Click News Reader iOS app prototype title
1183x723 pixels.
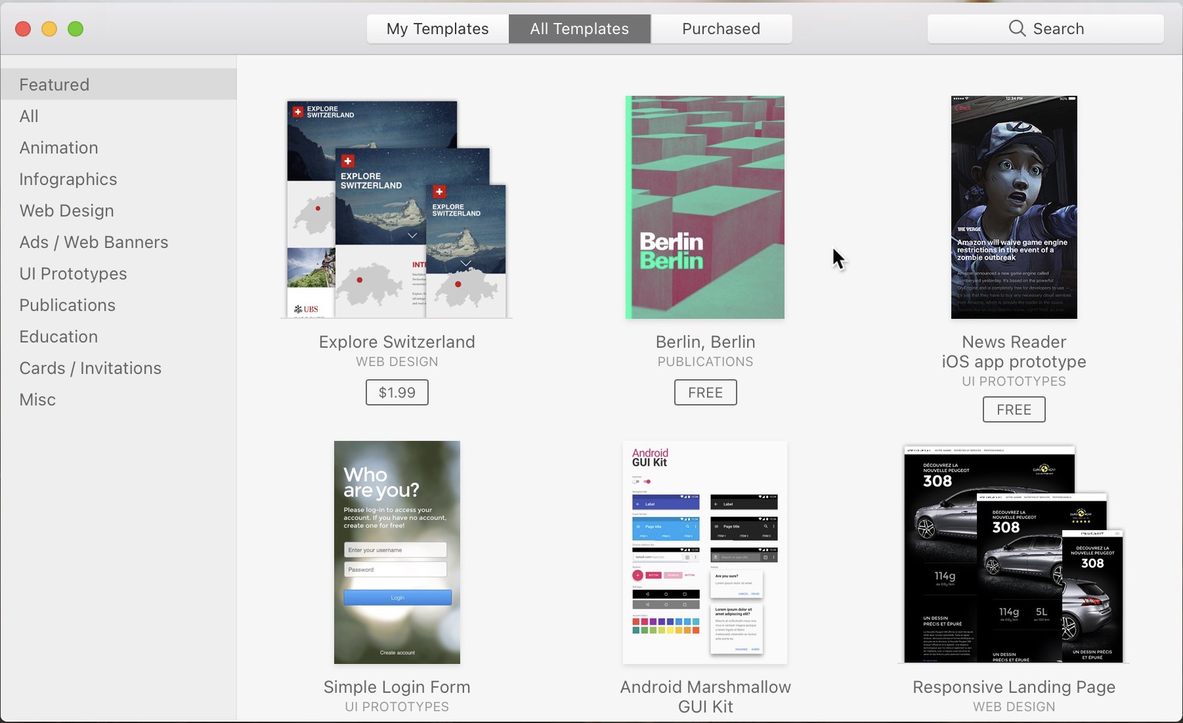(x=1014, y=352)
